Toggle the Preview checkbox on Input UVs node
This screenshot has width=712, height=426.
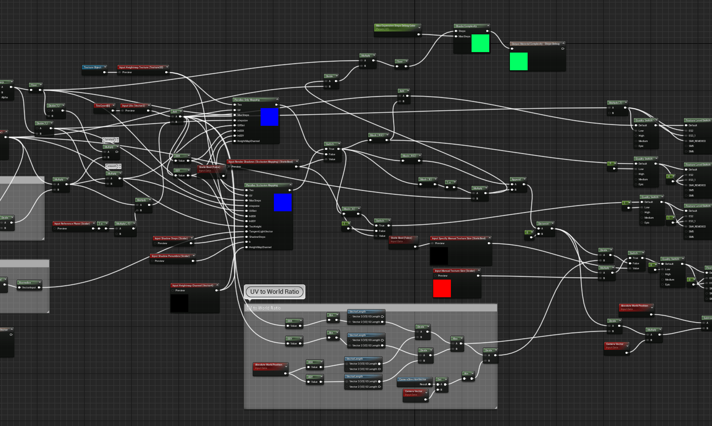click(120, 111)
